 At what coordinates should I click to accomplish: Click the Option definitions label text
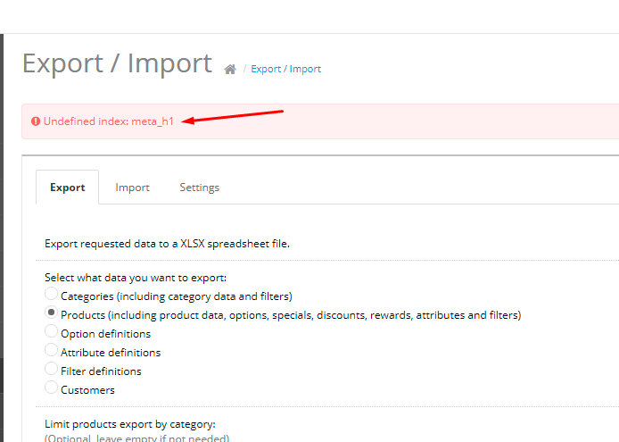tap(106, 334)
